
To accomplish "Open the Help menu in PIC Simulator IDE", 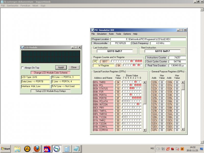I will click(135, 34).
